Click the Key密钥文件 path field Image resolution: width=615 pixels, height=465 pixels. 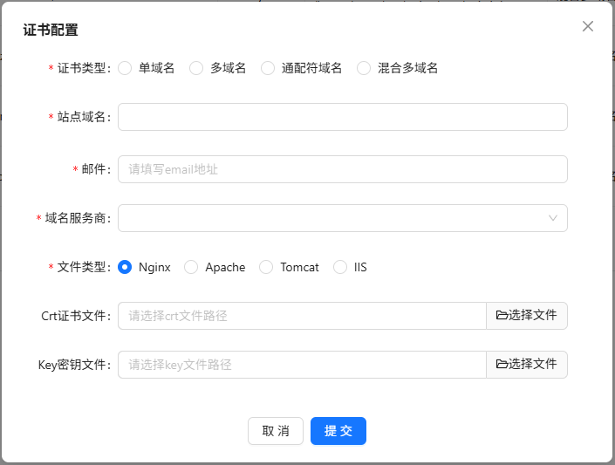pos(302,365)
